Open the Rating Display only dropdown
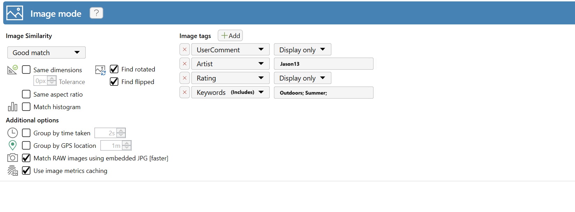This screenshot has width=575, height=212. [302, 78]
